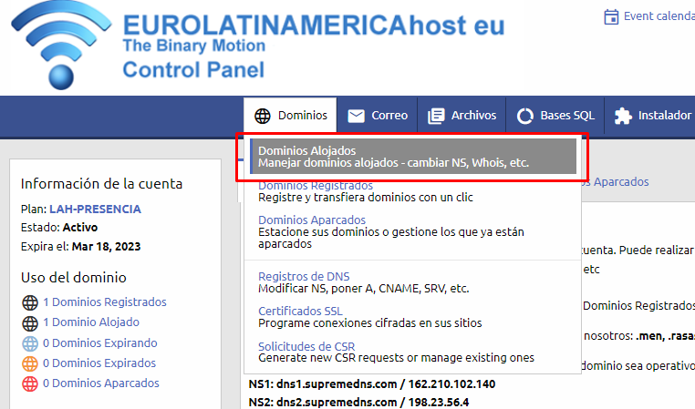Click Información de la cuenta heading

click(x=101, y=184)
